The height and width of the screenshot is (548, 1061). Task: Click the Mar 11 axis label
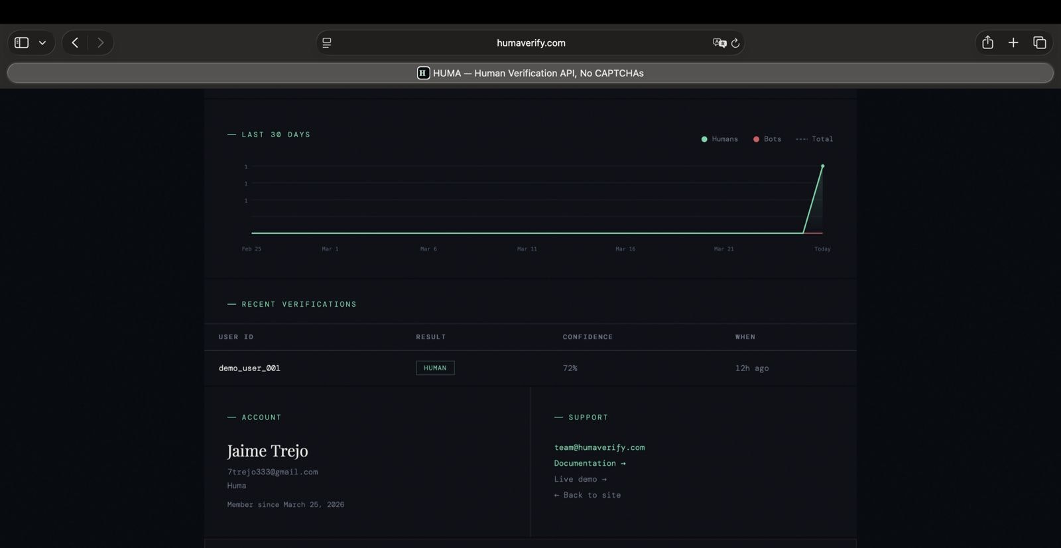tap(527, 249)
